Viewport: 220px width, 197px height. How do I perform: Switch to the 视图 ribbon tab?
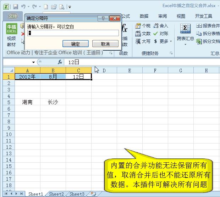[181, 16]
